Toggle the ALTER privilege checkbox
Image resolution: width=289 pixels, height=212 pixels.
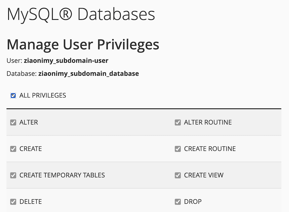(13, 122)
